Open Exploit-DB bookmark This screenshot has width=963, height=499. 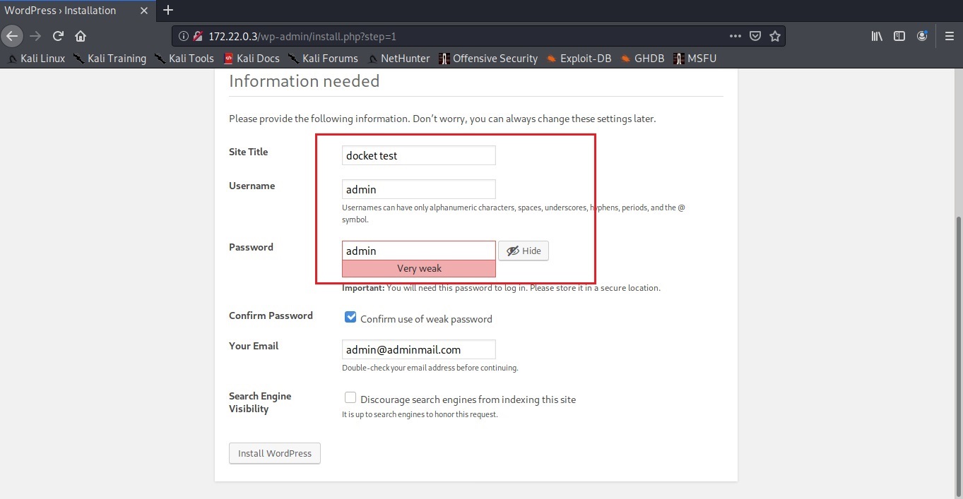(x=579, y=59)
